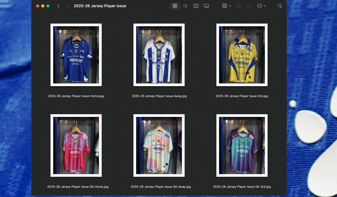Click window title "2025-26 Jersey Player Issue"
This screenshot has height=197, width=337.
click(x=100, y=6)
